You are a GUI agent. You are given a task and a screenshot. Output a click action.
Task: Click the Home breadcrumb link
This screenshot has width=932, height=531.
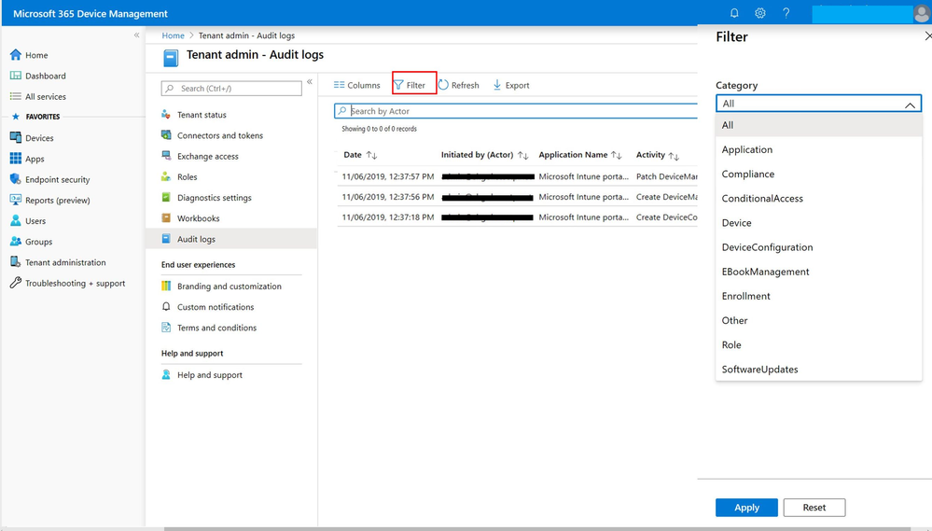(x=173, y=35)
